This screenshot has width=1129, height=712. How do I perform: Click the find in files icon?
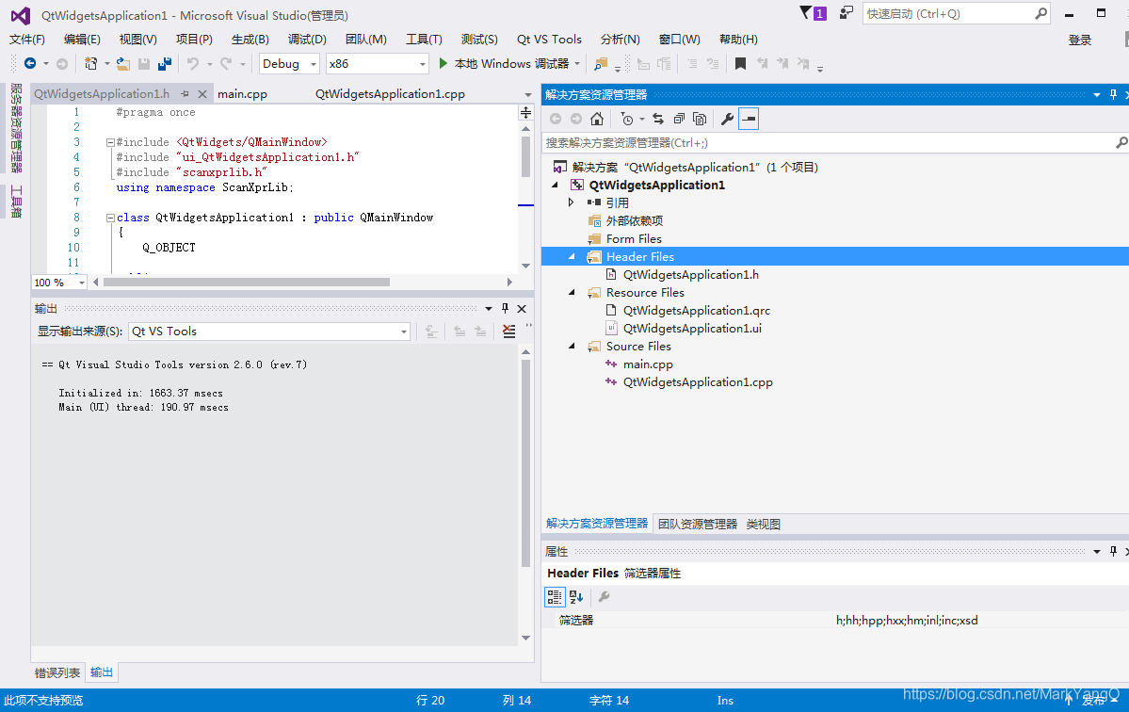click(x=600, y=64)
